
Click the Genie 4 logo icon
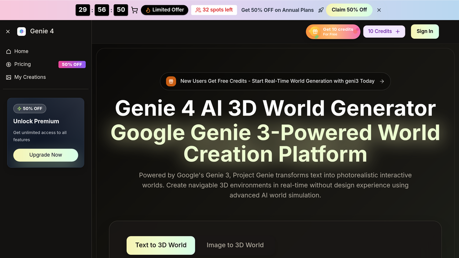click(22, 32)
